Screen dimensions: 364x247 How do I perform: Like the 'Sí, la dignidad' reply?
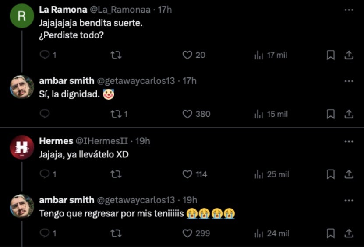(187, 114)
